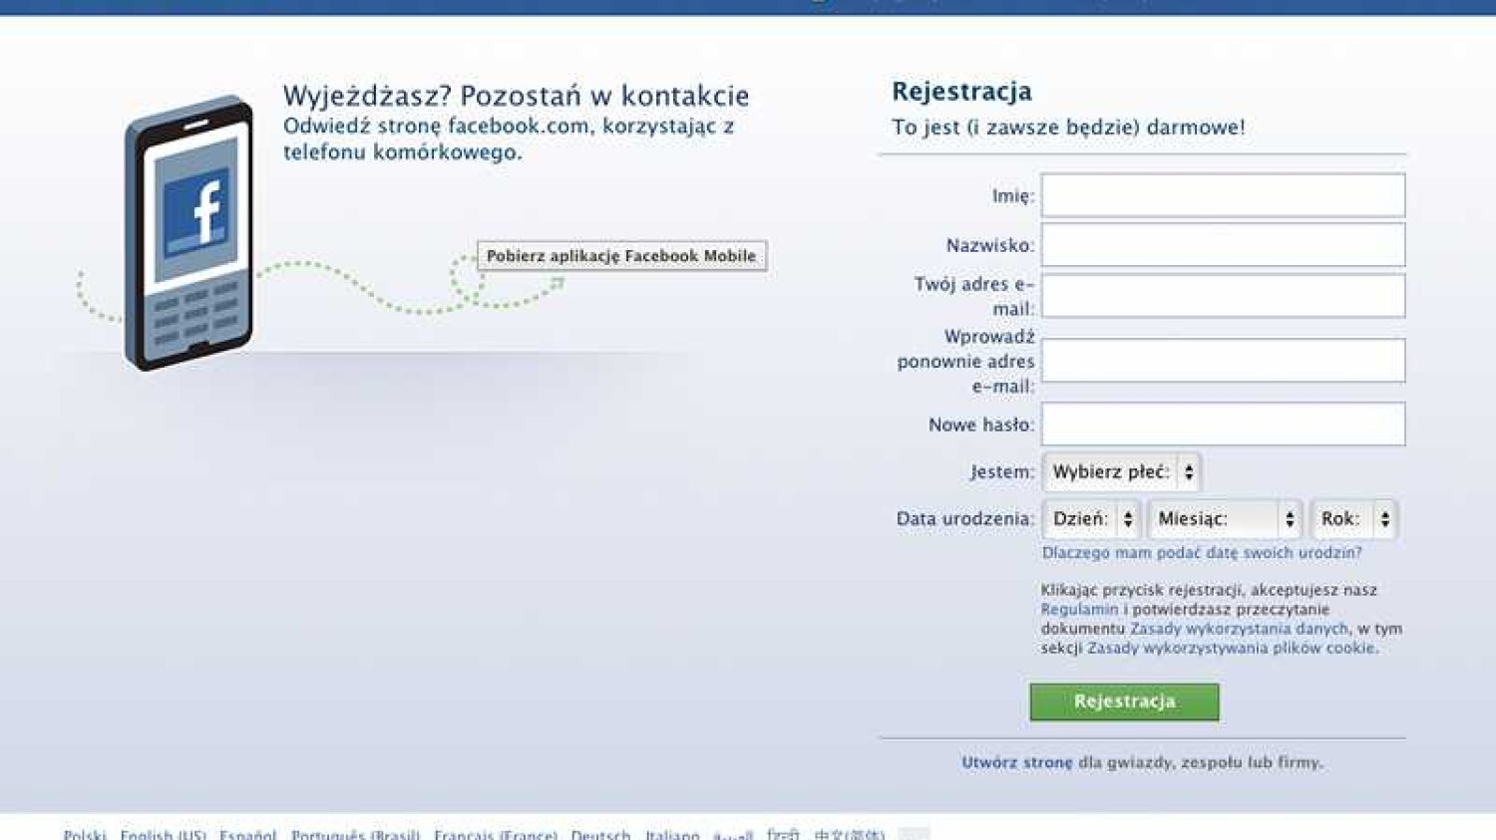Switch language to Português (Brasil)
Viewport: 1496px width, 840px height.
[x=355, y=834]
